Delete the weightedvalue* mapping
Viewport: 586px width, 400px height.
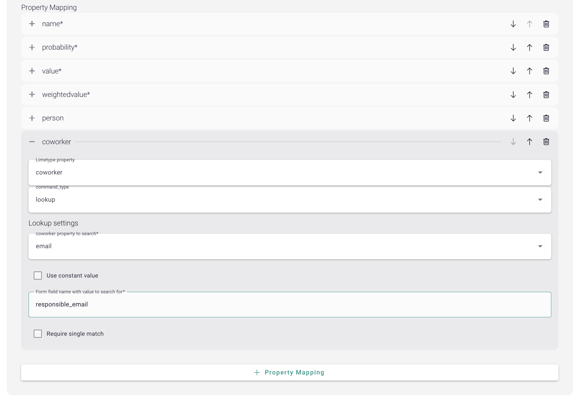coord(546,95)
